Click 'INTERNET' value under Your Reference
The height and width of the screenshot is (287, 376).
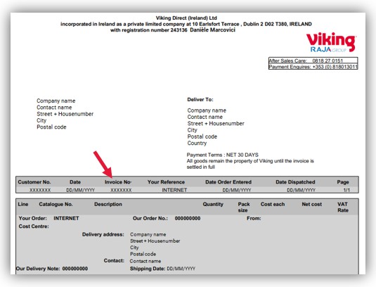pos(174,190)
